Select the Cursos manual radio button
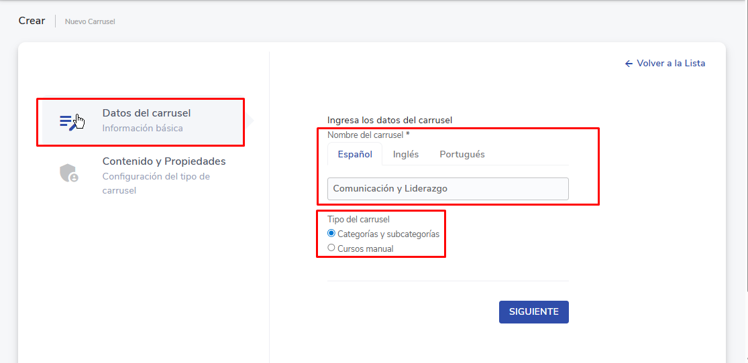The height and width of the screenshot is (363, 748). point(331,248)
